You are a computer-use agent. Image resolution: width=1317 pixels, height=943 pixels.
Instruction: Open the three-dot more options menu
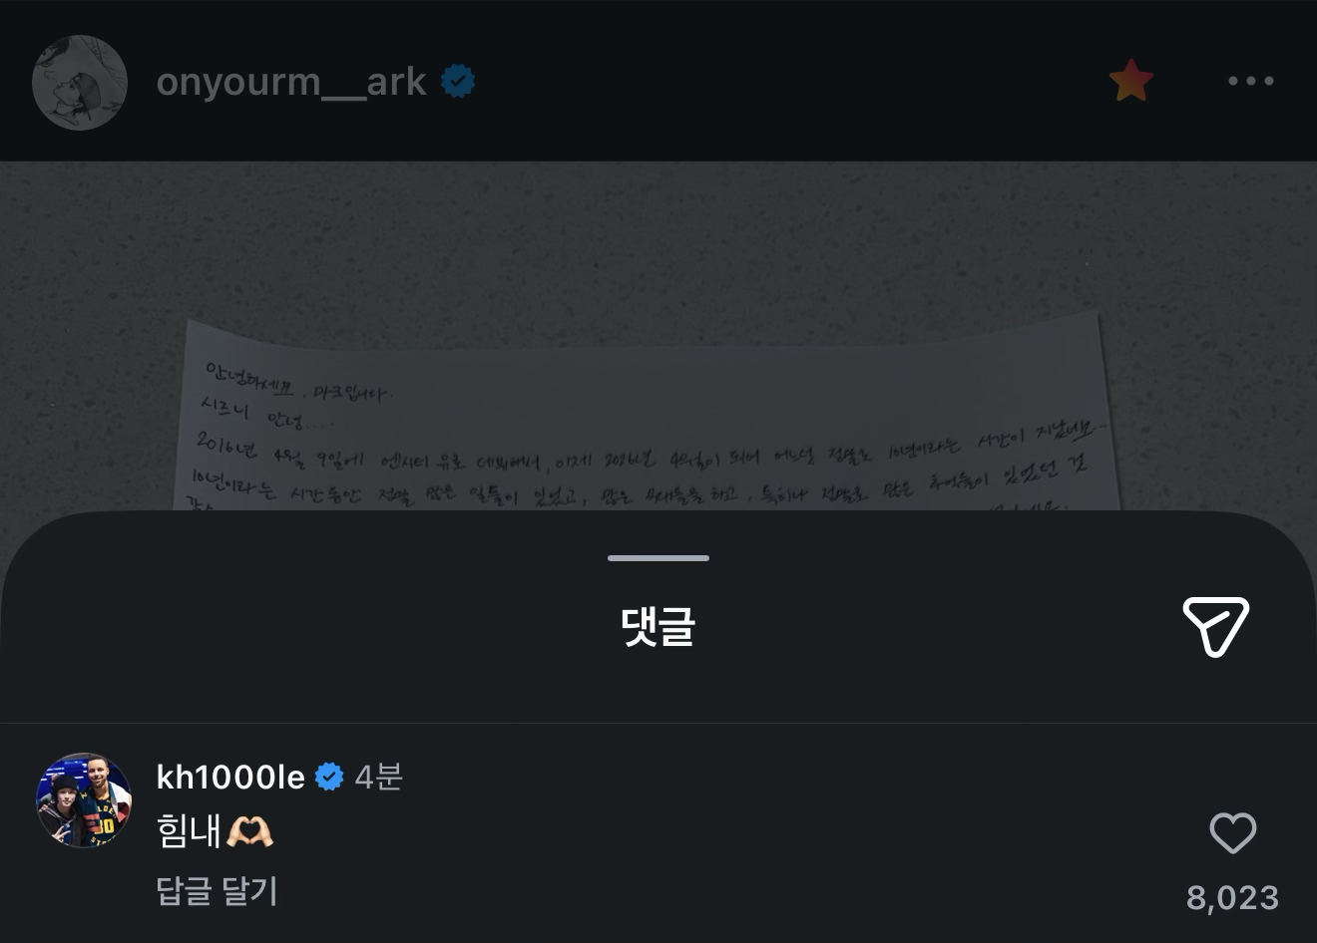1251,81
